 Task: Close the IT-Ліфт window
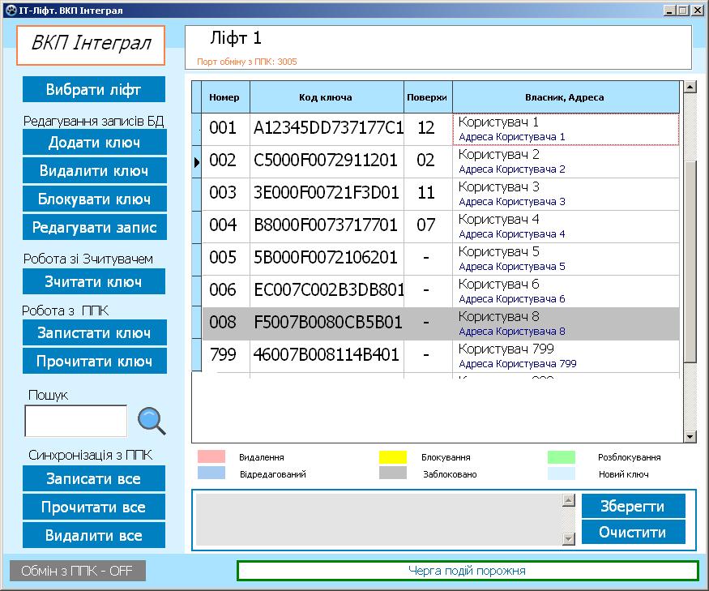click(697, 10)
